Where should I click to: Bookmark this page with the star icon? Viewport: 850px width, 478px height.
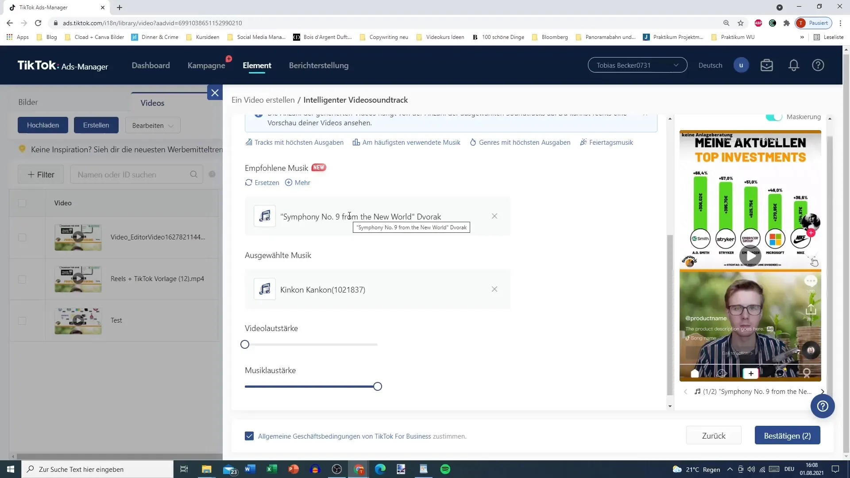pos(741,23)
